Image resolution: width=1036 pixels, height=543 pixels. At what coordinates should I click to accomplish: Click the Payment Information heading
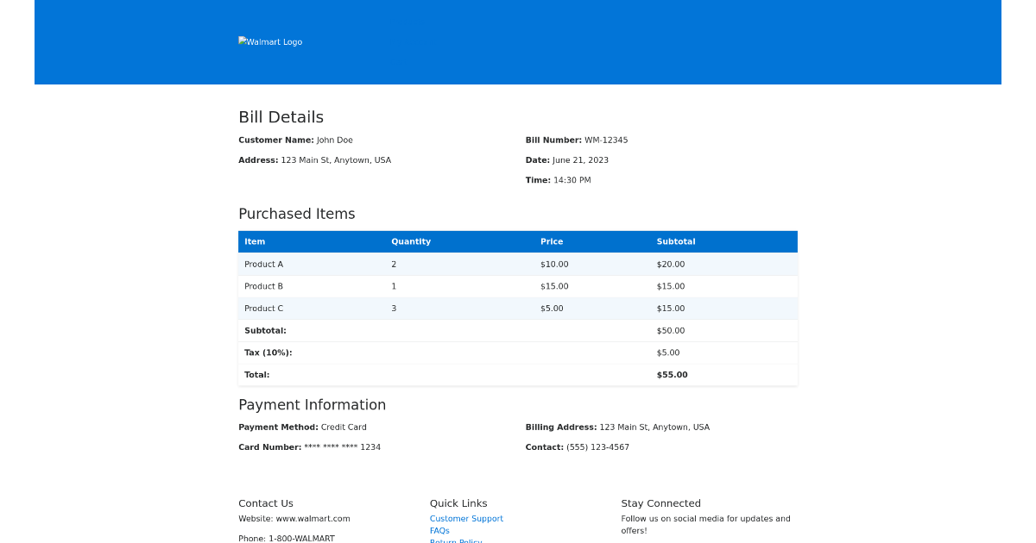[312, 404]
